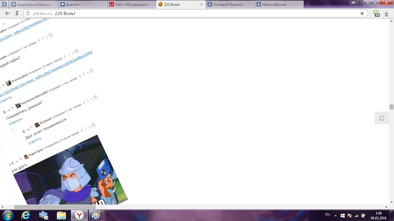Screen dimensions: 394x221
Task: Click the horizontal scrollbar right arrow
Action: [x=387, y=207]
